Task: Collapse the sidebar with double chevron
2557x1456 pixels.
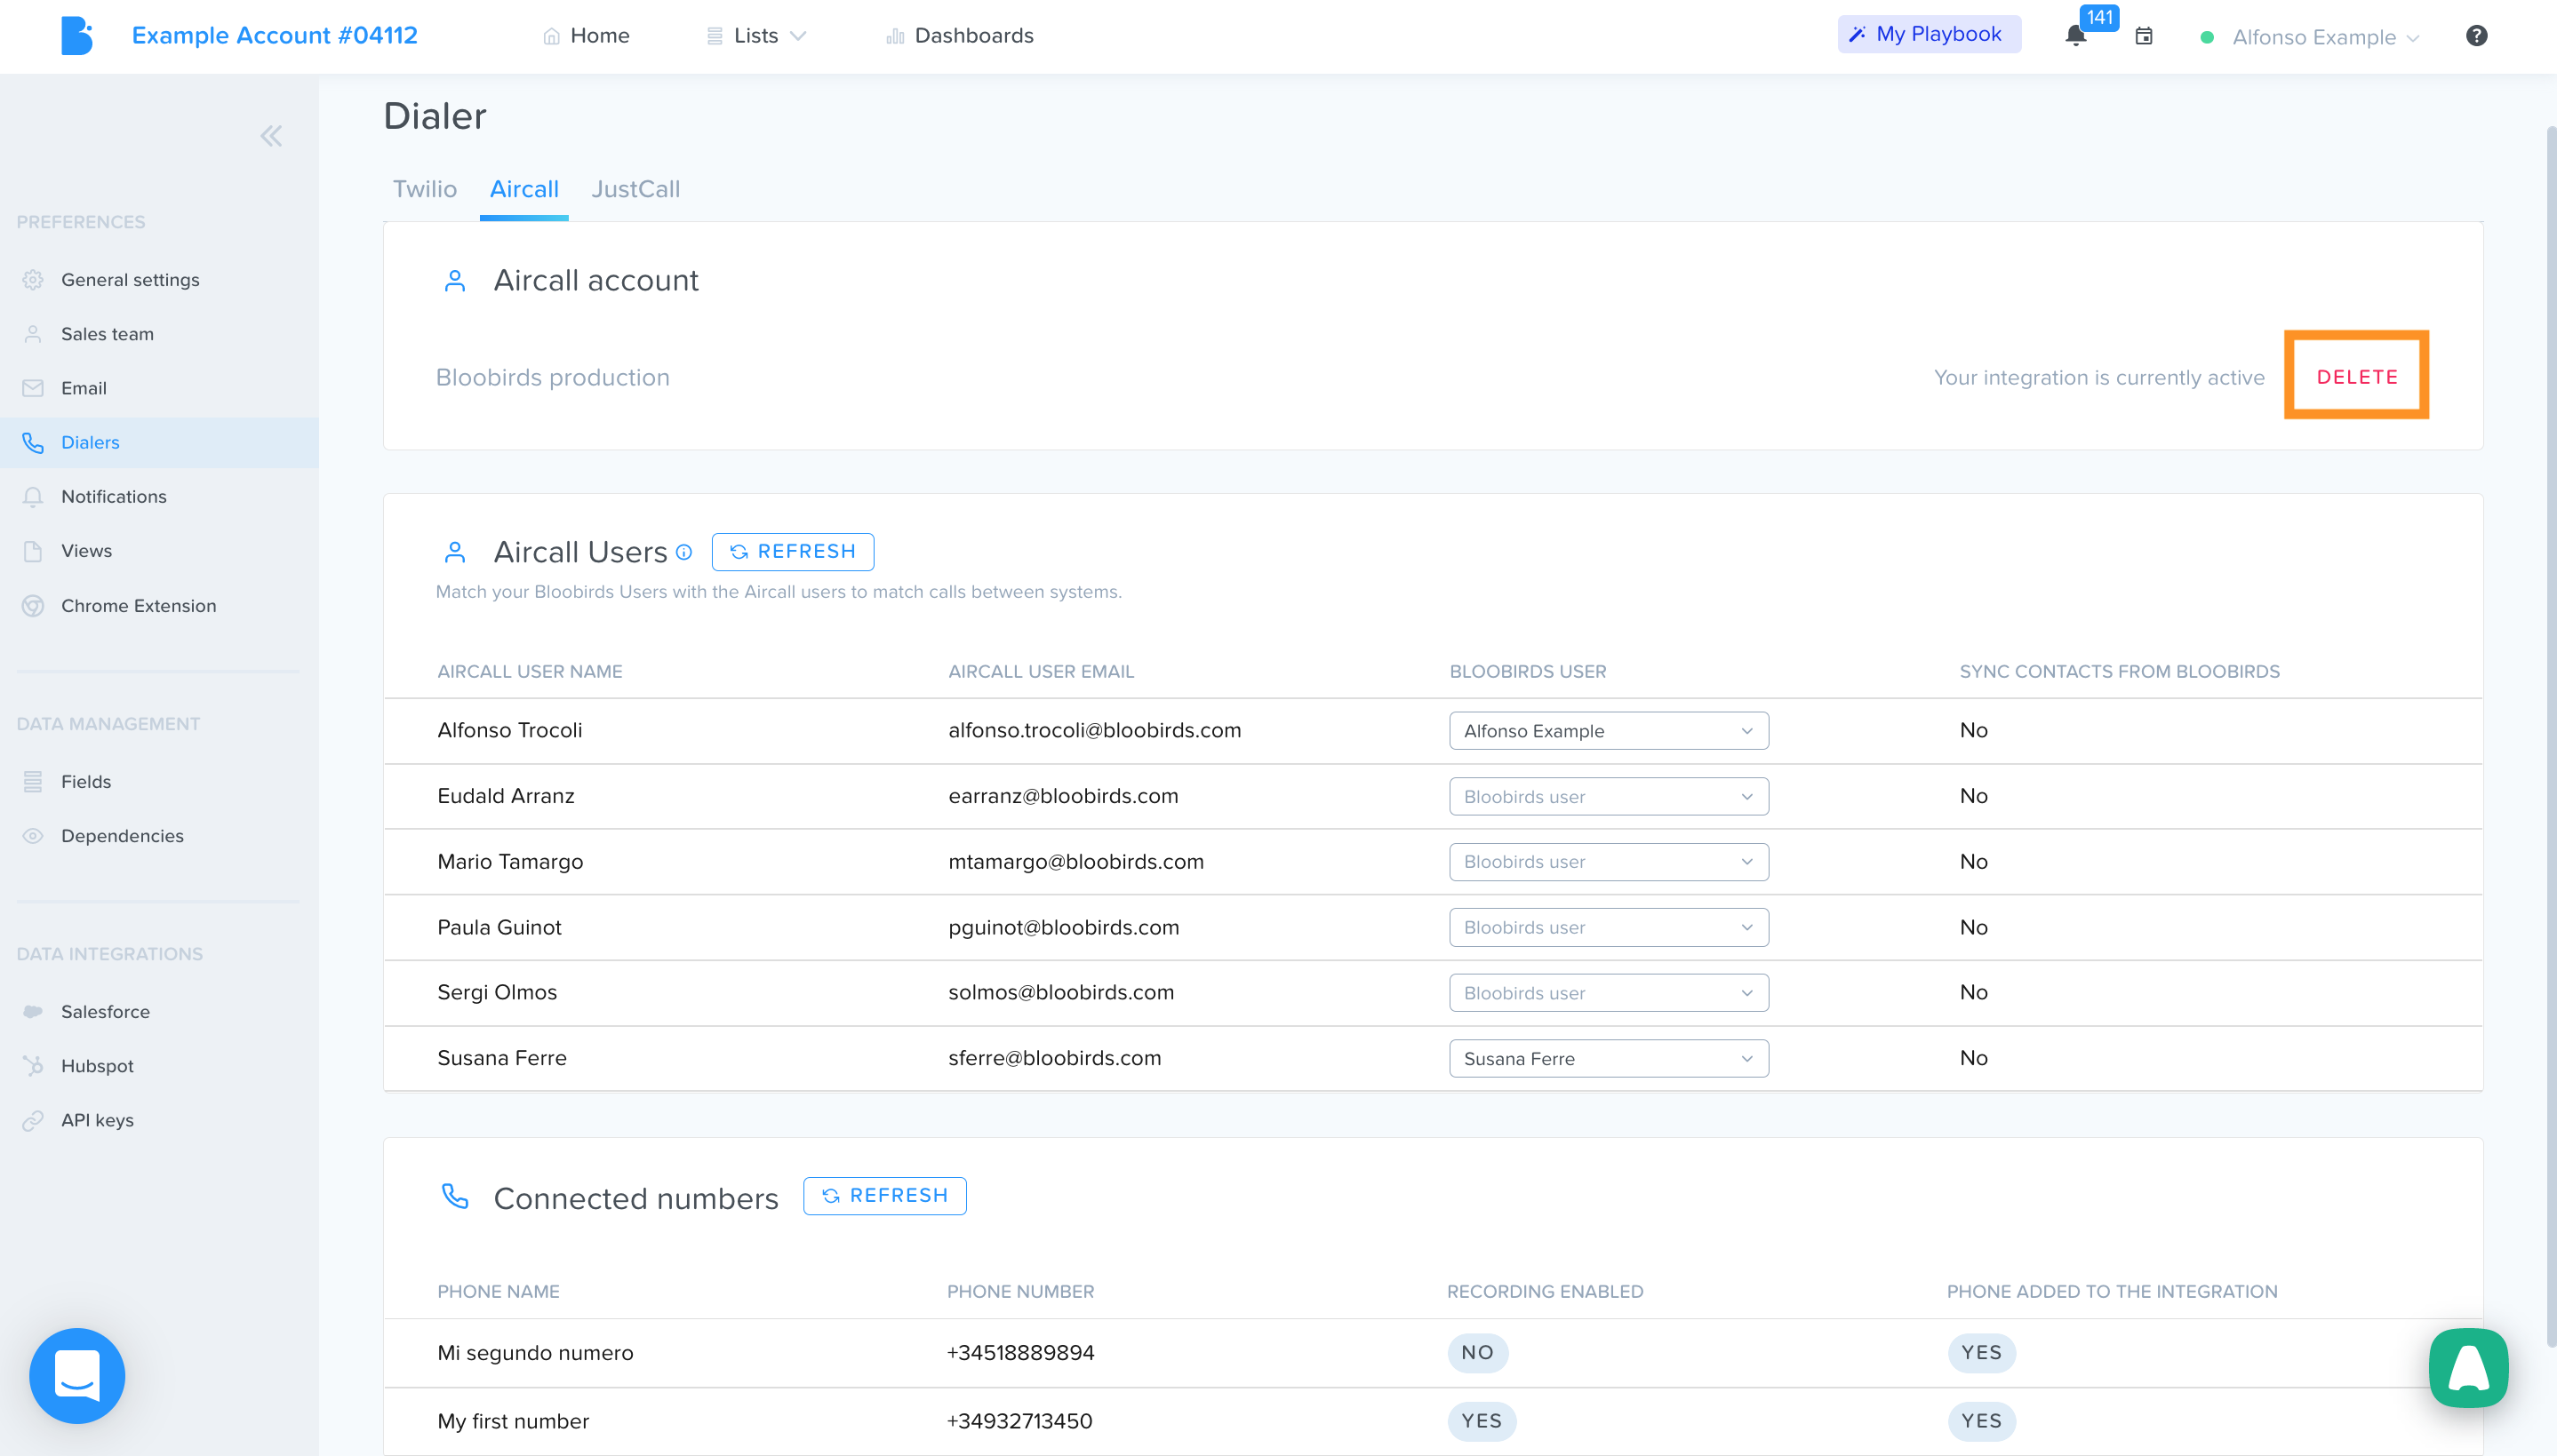Action: [271, 136]
